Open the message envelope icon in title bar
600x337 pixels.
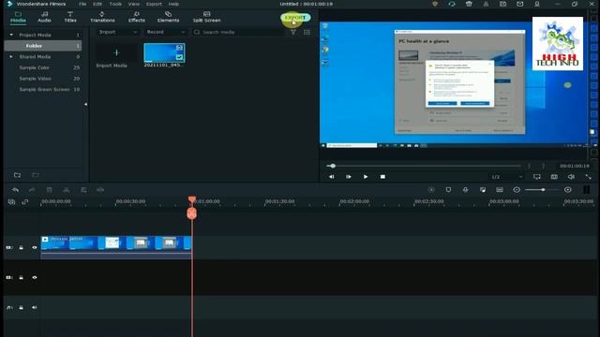pyautogui.click(x=519, y=4)
